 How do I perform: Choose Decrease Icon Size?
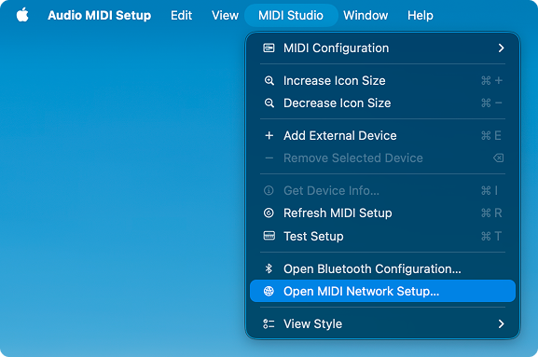point(382,103)
